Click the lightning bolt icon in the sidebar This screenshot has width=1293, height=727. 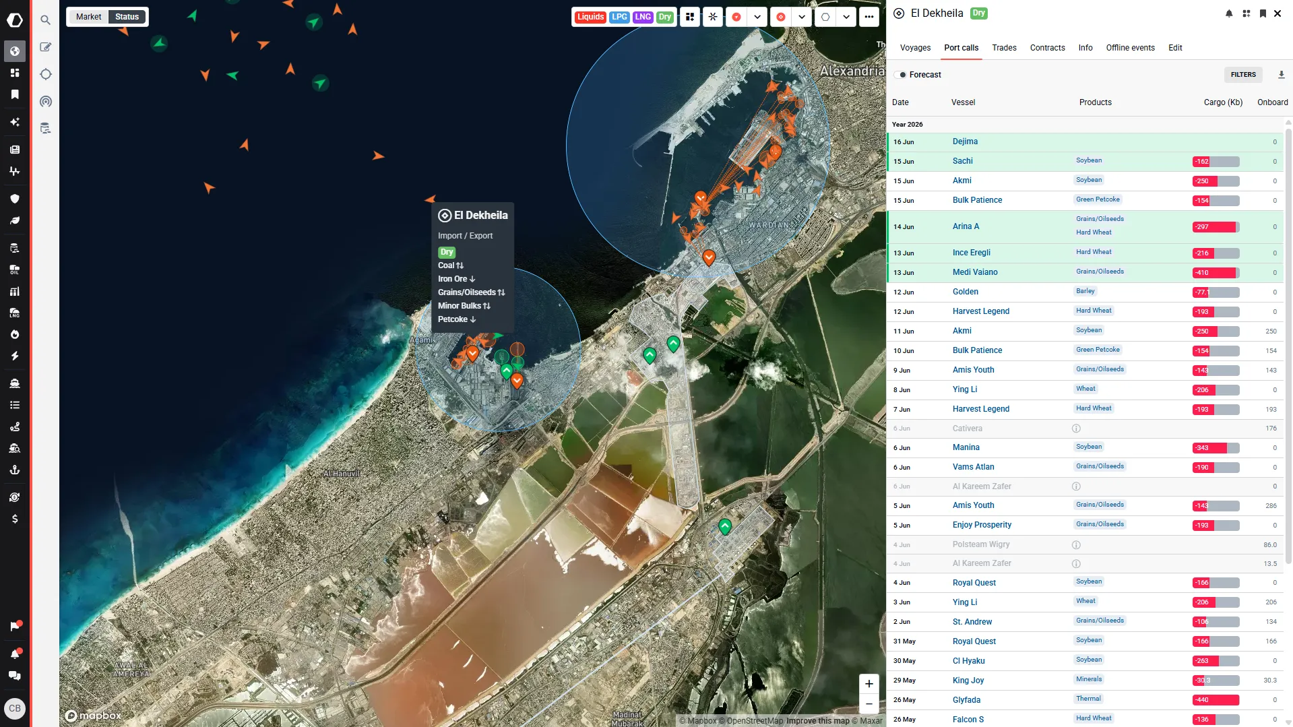click(15, 356)
